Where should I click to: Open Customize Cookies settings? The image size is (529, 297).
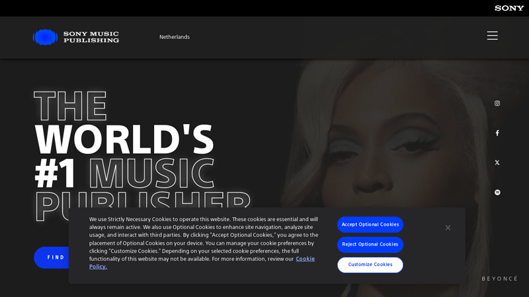[370, 265]
